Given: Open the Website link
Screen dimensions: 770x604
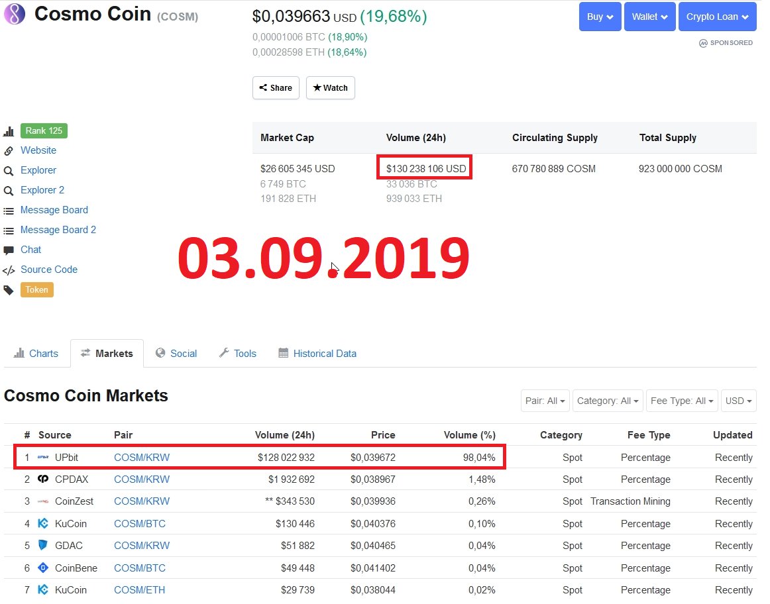Looking at the screenshot, I should [38, 150].
